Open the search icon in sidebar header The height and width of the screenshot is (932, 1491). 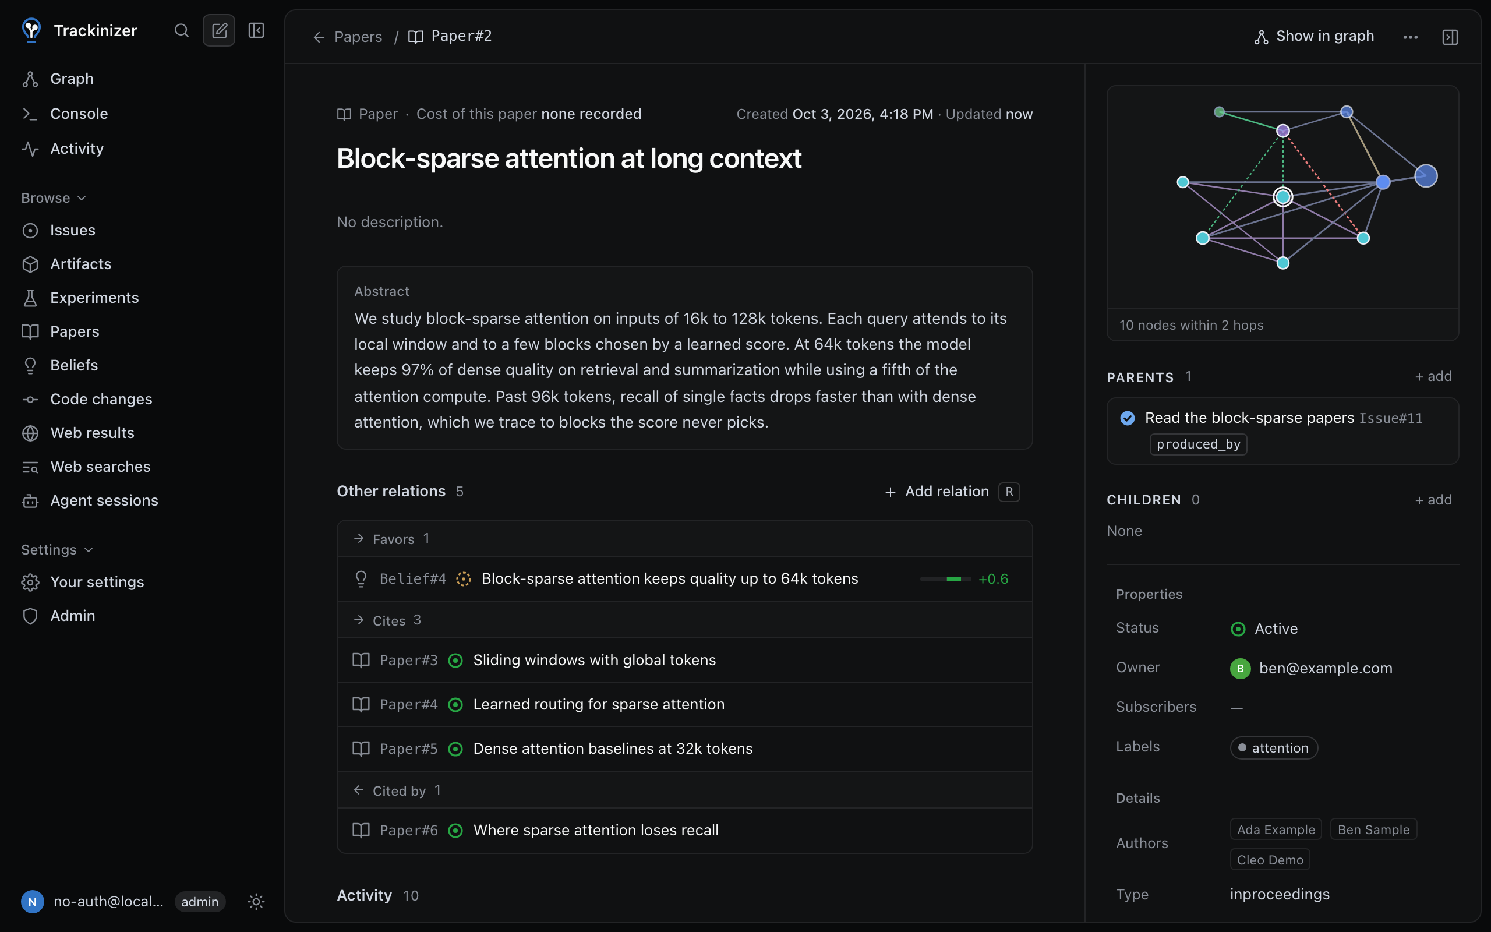click(181, 30)
